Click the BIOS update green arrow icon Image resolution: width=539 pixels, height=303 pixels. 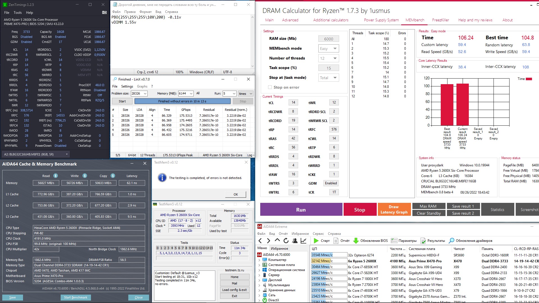pyautogui.click(x=356, y=241)
